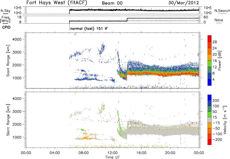Click the 'Nave' legend label
The height and width of the screenshot is (159, 230).
(x=218, y=20)
